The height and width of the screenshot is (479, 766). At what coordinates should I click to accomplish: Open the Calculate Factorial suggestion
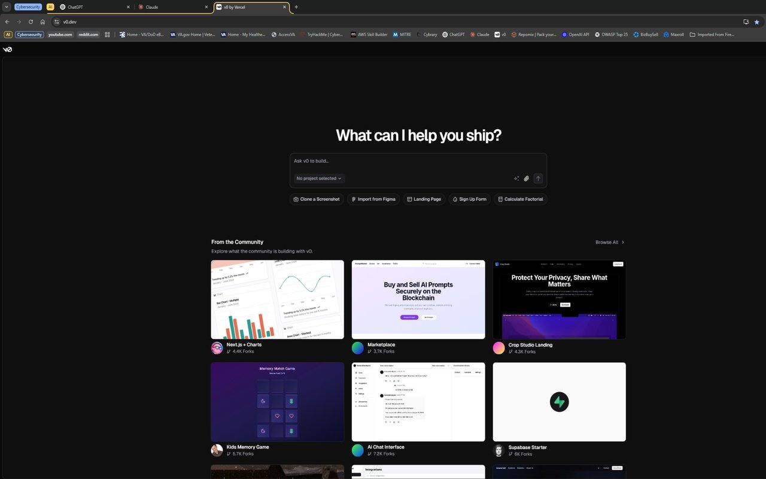point(521,199)
